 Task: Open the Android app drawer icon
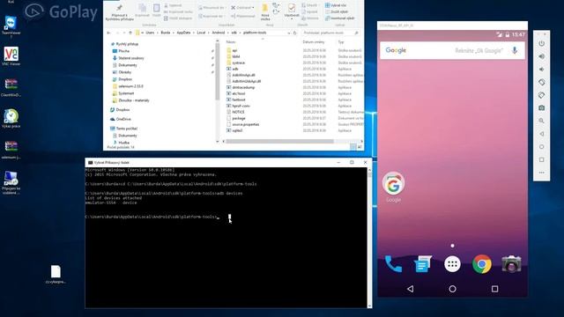[452, 264]
